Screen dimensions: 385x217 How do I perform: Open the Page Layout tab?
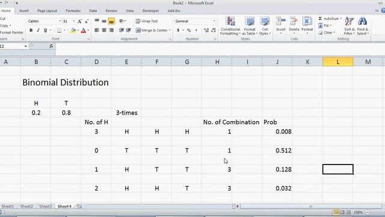coord(47,11)
